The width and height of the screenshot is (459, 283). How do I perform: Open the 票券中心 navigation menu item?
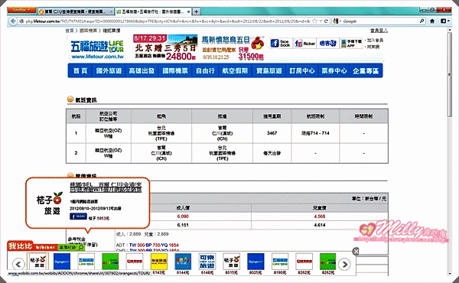[x=334, y=70]
